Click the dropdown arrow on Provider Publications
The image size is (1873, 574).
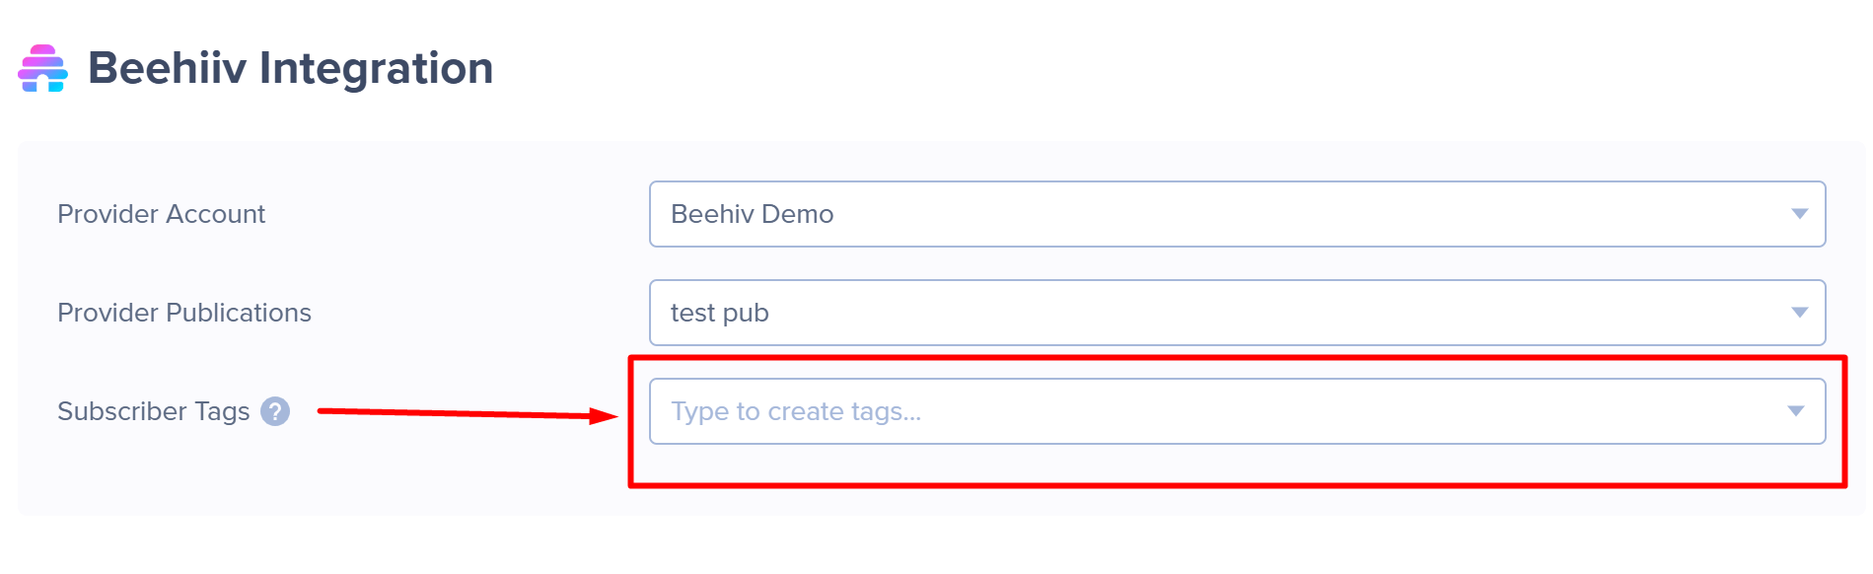1800,313
